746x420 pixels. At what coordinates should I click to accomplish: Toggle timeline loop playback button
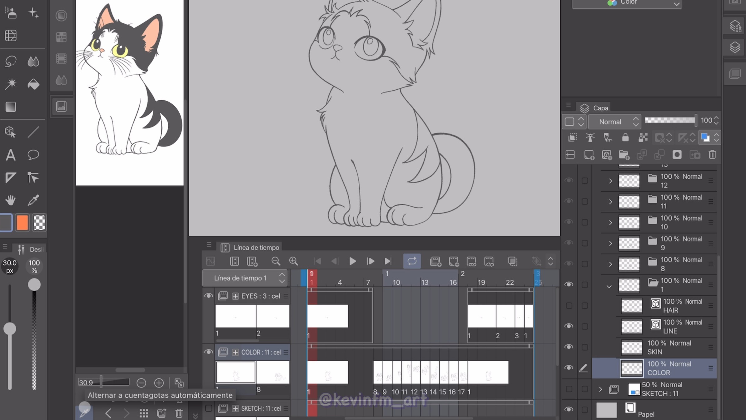[412, 261]
